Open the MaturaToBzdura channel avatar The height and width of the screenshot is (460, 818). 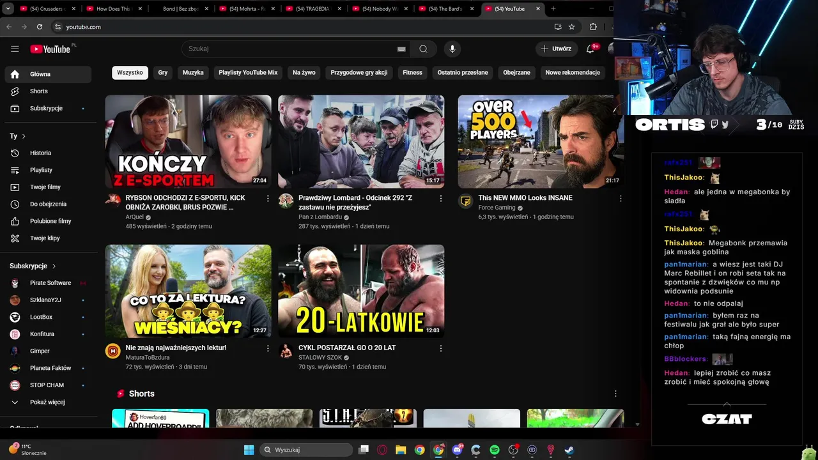tap(113, 350)
